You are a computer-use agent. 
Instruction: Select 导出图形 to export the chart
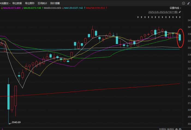point(29,3)
